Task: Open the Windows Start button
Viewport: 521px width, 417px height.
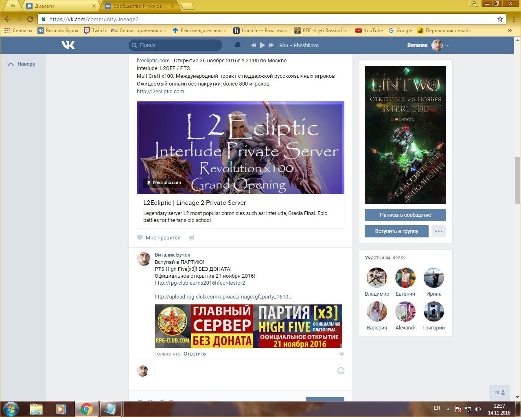Action: (11, 408)
